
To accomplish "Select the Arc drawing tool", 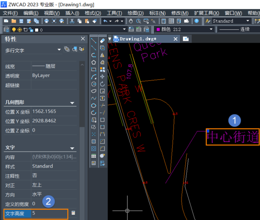I will tap(94, 77).
